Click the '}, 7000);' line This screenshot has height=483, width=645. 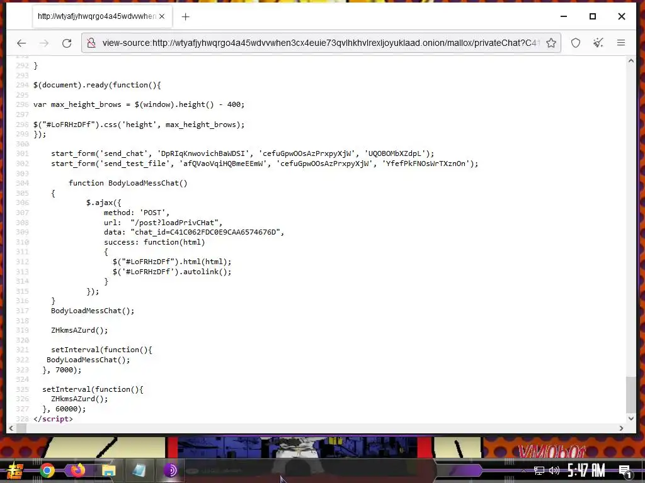click(x=62, y=370)
